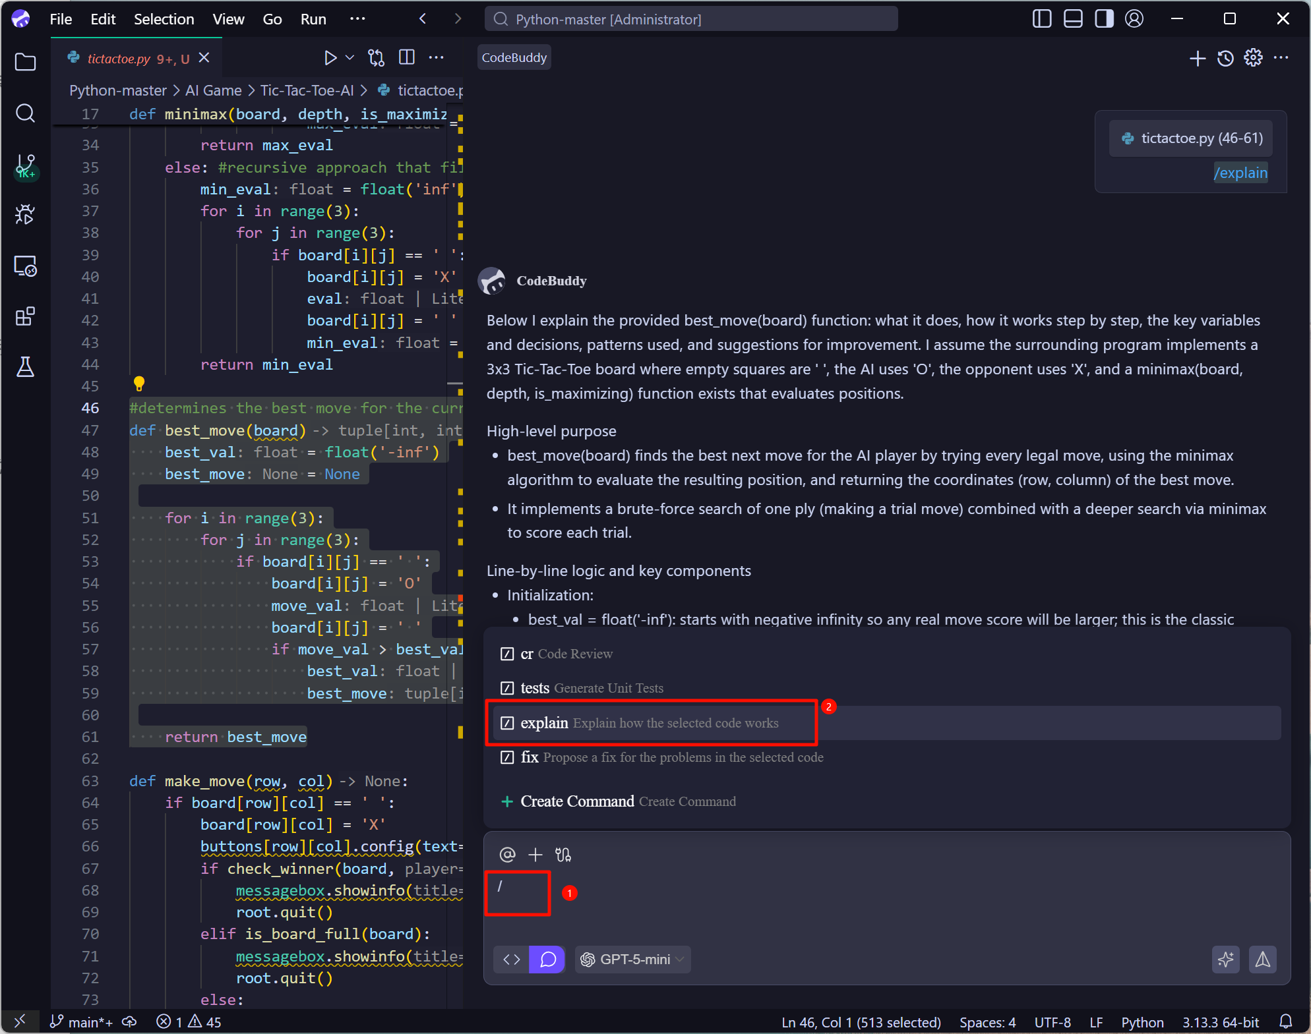The width and height of the screenshot is (1311, 1034).
Task: Open the Explorer folder icon in activity bar
Action: click(25, 63)
